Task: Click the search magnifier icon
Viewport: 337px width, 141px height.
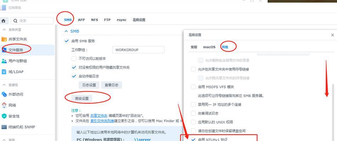Action: pos(15,21)
